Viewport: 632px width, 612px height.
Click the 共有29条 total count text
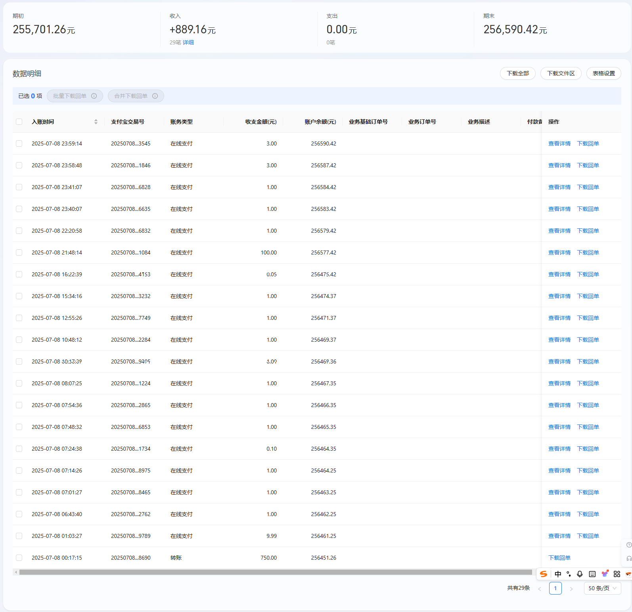(519, 588)
